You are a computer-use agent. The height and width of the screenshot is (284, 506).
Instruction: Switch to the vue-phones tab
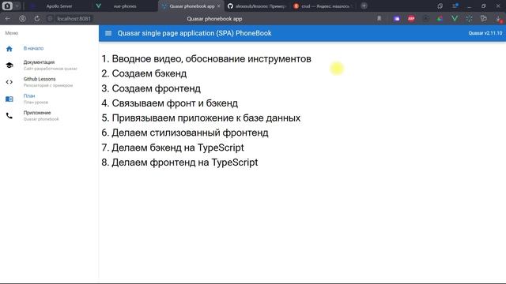tap(125, 6)
